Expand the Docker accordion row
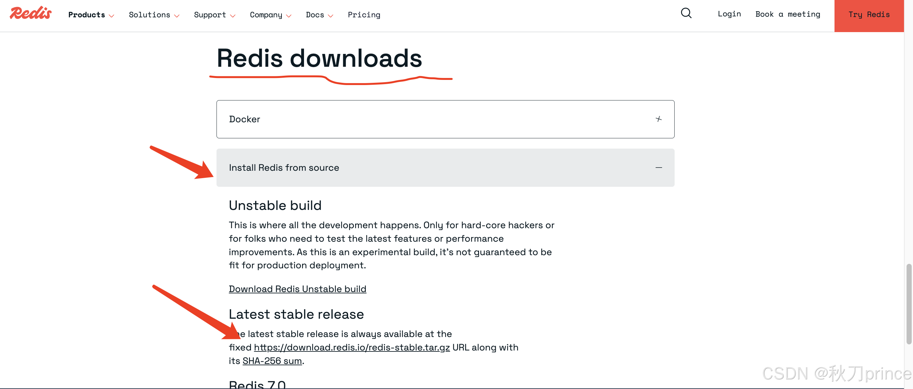 pyautogui.click(x=445, y=119)
